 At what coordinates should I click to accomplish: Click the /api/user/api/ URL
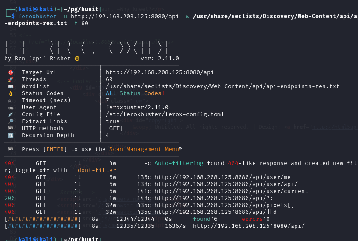point(226,184)
